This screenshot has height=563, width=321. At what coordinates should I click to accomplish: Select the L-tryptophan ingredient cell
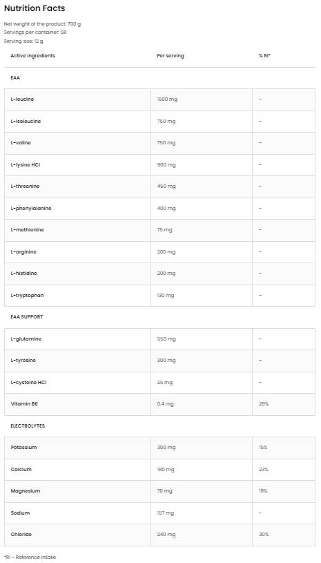pos(77,296)
